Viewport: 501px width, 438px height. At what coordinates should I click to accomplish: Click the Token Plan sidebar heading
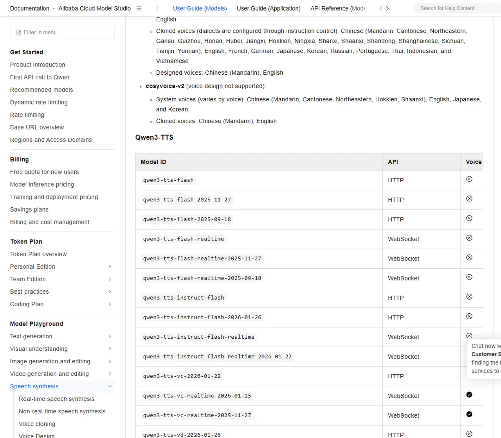(x=26, y=242)
